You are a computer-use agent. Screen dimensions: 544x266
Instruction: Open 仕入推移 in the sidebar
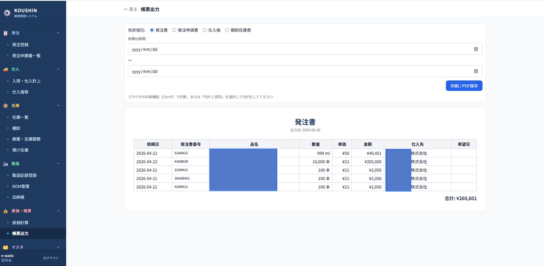click(x=33, y=92)
